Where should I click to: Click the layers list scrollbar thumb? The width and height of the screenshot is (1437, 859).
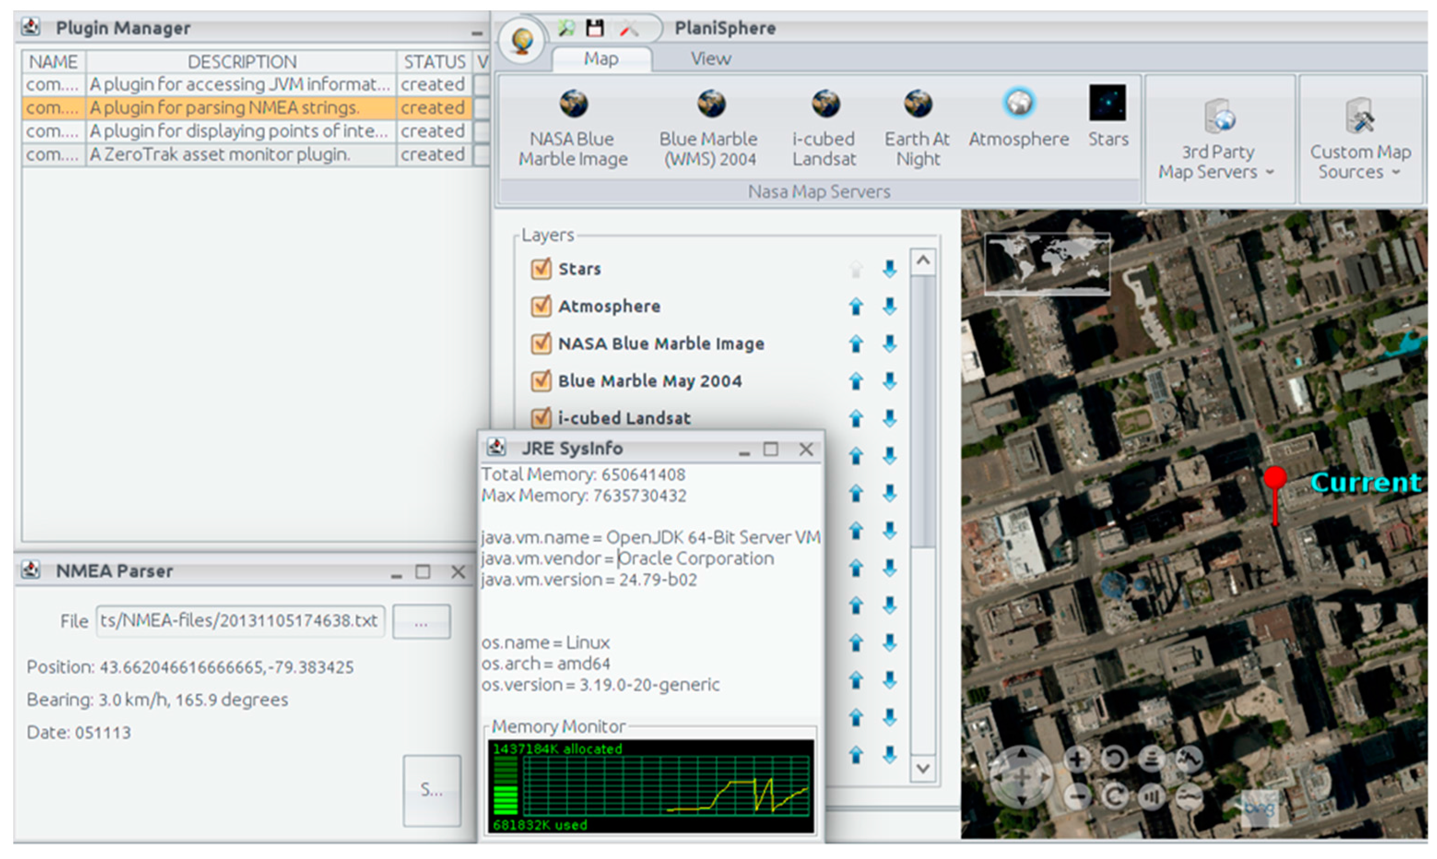click(x=923, y=410)
